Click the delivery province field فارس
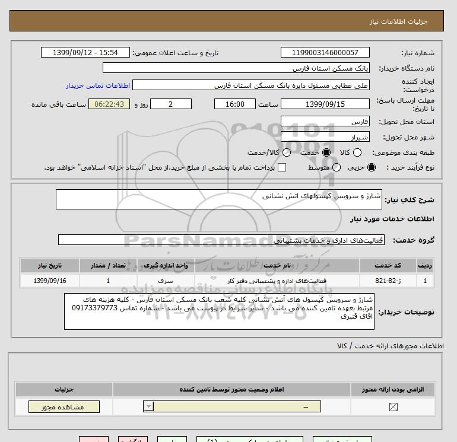 [x=325, y=121]
